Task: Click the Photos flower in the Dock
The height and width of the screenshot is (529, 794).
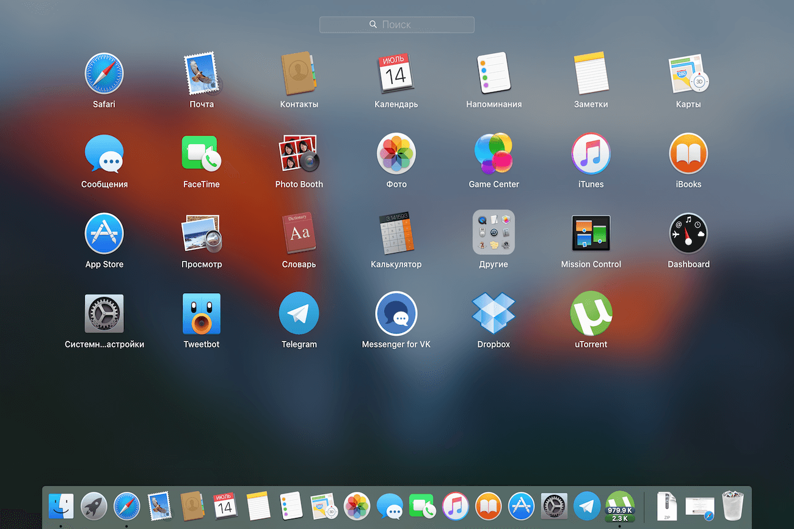Action: pyautogui.click(x=357, y=506)
